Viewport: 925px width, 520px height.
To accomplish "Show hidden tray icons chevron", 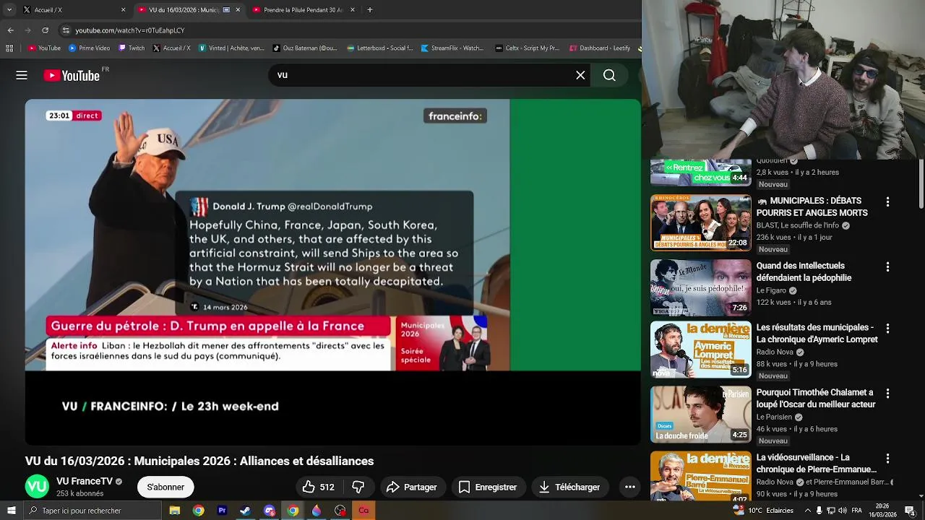I will click(x=808, y=511).
